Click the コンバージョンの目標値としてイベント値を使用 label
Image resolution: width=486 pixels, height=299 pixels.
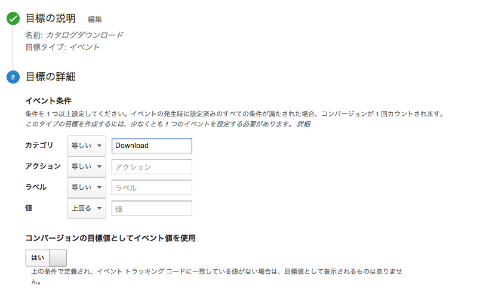(x=110, y=238)
